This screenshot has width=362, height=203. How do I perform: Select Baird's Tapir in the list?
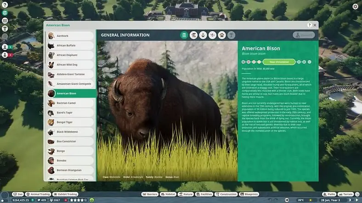coord(70,113)
